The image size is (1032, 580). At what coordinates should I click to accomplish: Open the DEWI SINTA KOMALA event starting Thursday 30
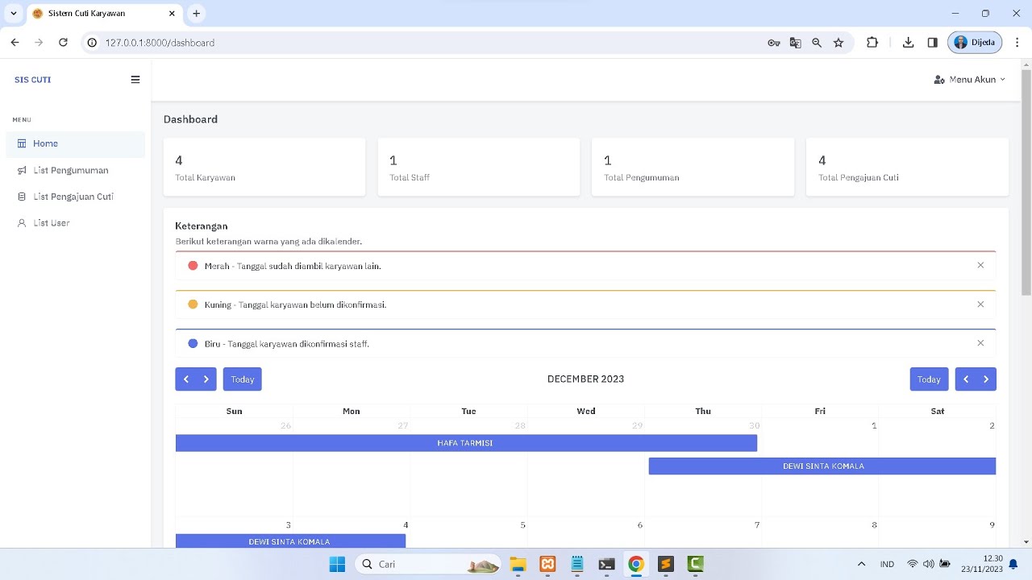coord(822,466)
